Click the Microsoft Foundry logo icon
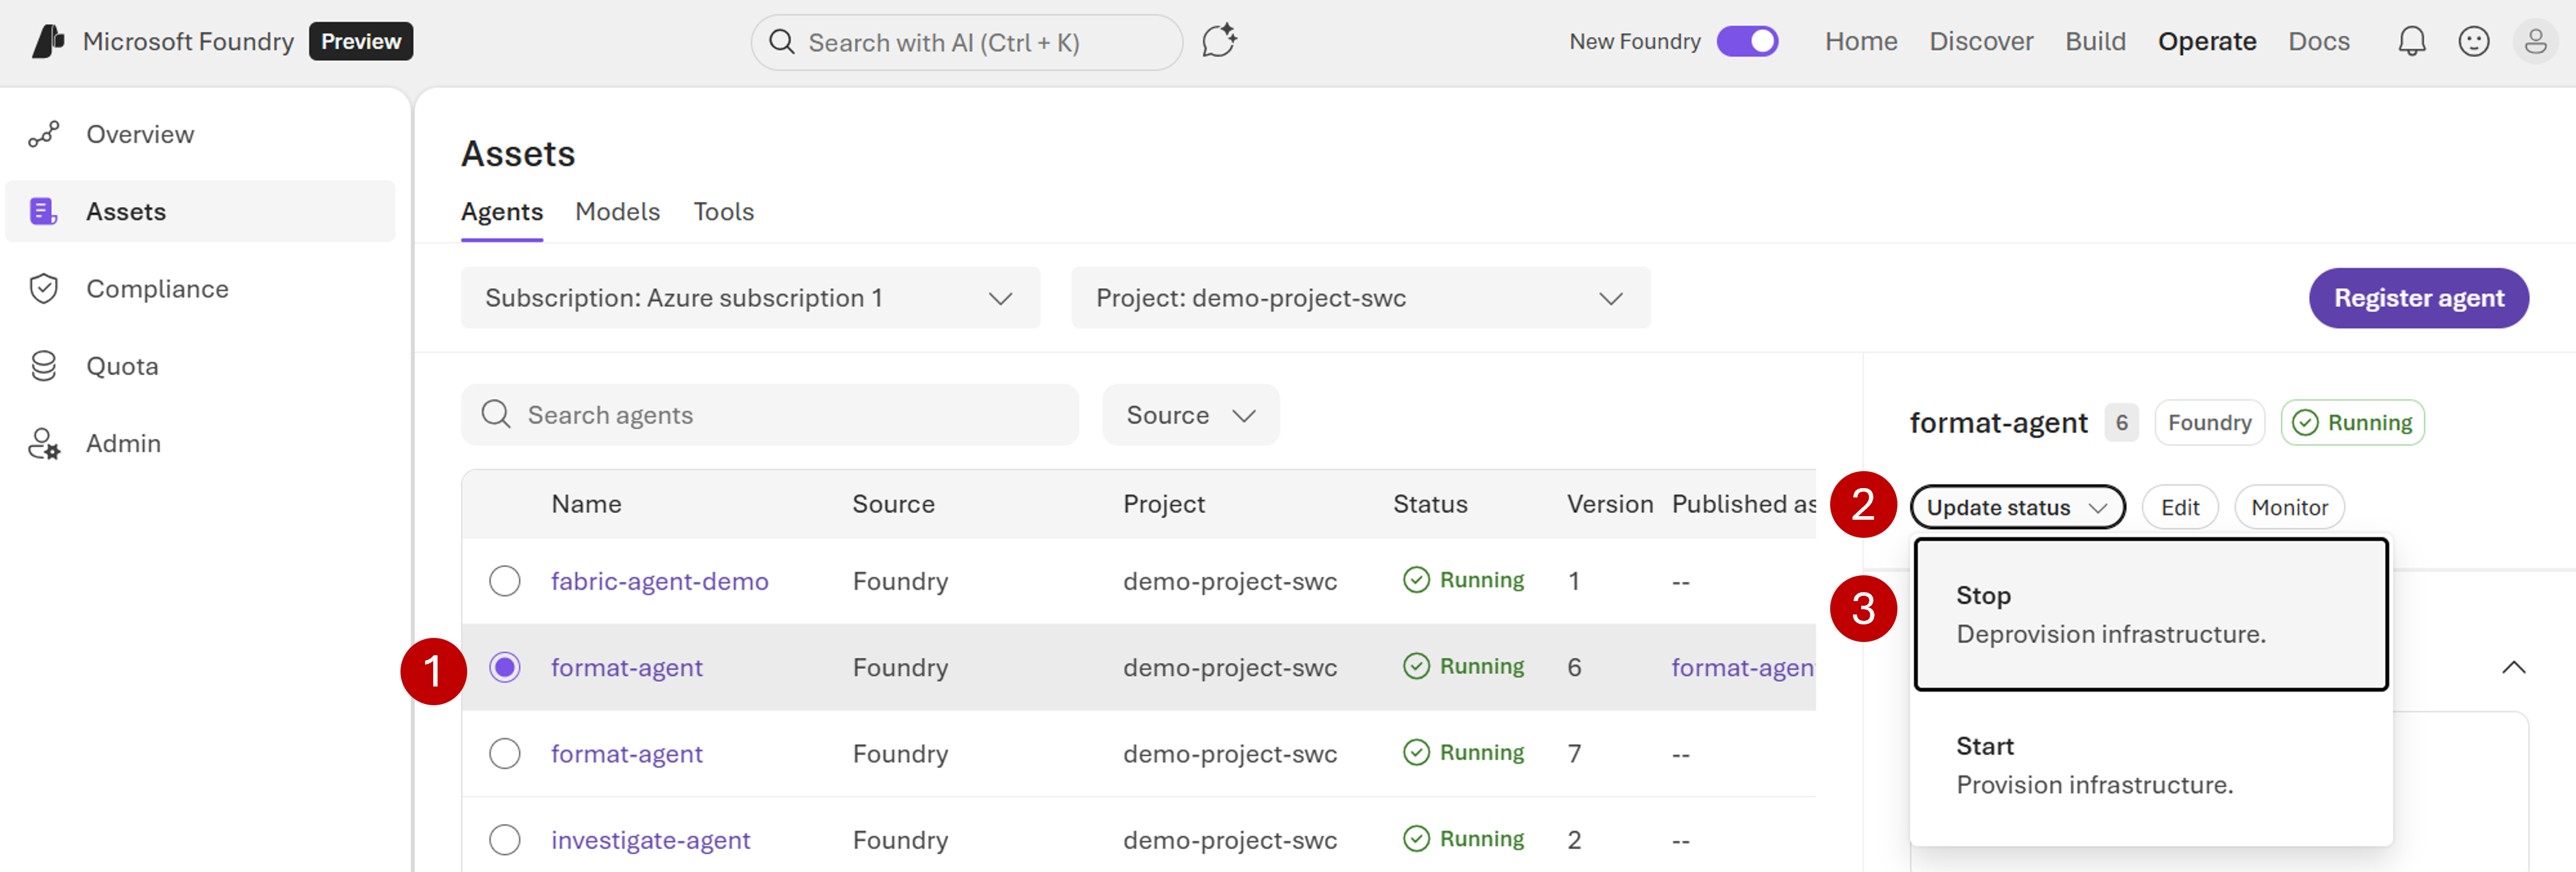 pyautogui.click(x=48, y=41)
